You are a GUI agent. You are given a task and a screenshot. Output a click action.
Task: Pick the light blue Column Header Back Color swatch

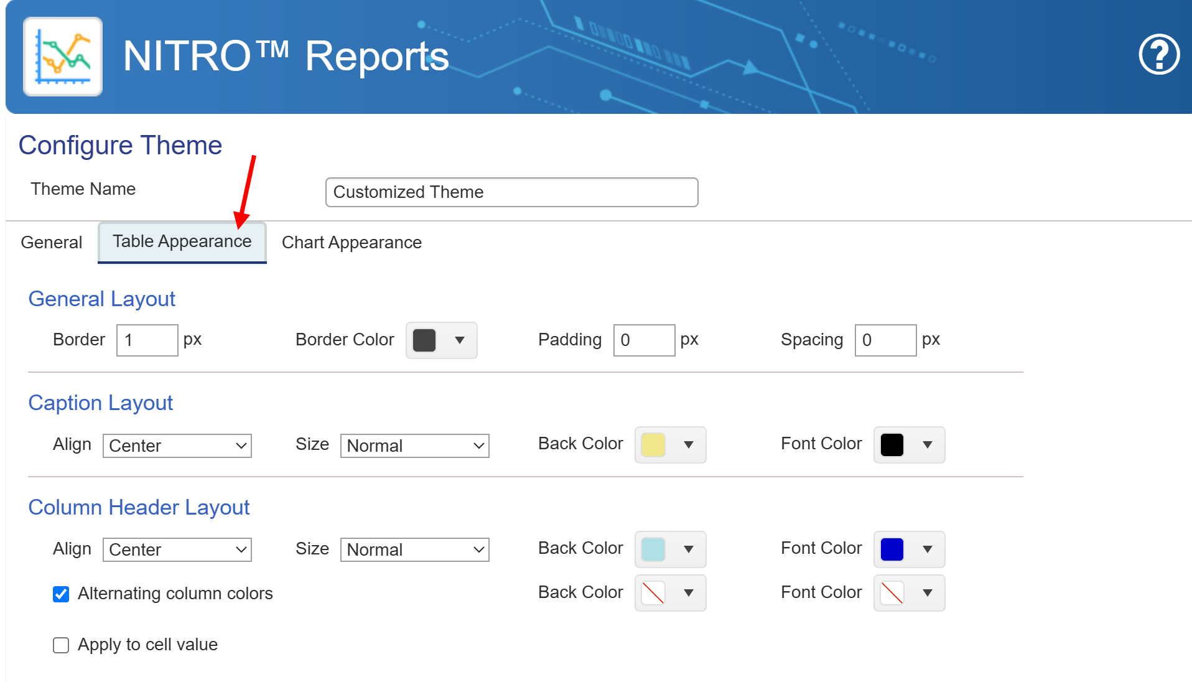(x=653, y=549)
